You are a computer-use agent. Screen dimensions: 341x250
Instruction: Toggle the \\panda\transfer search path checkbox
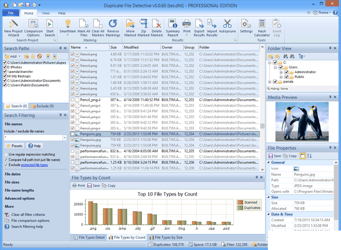pos(5,71)
